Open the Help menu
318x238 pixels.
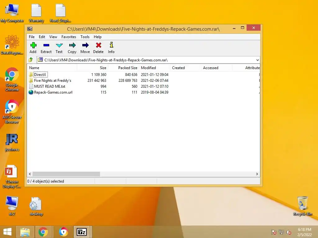point(98,37)
